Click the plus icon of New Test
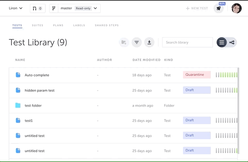Image resolution: width=248 pixels, height=162 pixels. [x=188, y=9]
